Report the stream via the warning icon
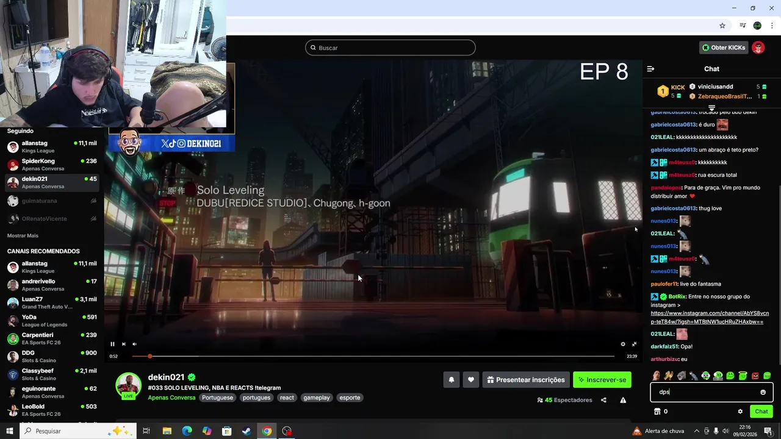781x439 pixels. pos(623,400)
